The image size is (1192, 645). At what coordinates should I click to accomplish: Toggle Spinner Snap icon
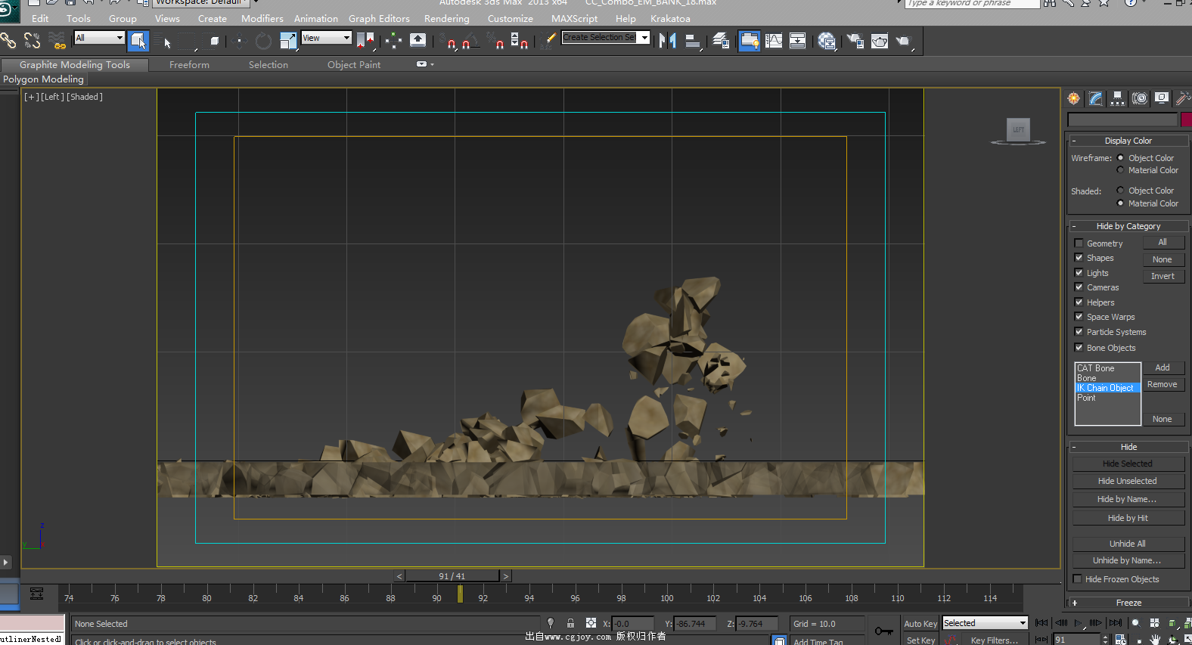[x=519, y=41]
